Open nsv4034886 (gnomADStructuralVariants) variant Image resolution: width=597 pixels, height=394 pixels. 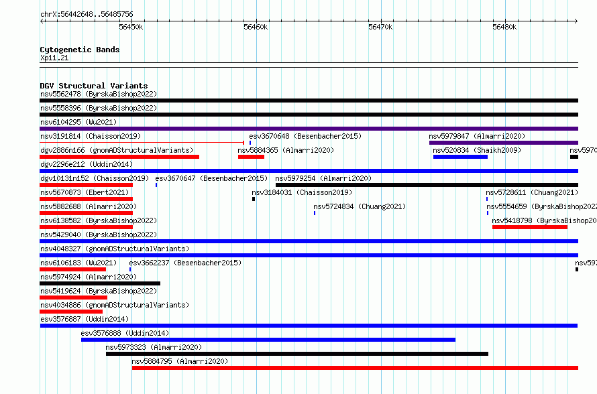tap(115, 305)
